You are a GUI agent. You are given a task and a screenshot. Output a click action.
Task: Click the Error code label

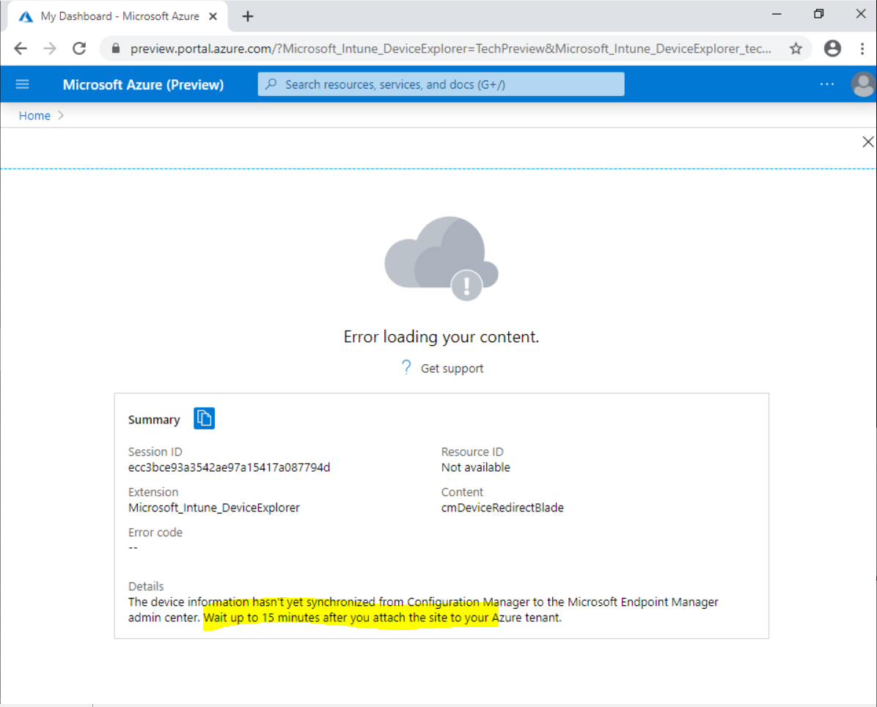[155, 532]
